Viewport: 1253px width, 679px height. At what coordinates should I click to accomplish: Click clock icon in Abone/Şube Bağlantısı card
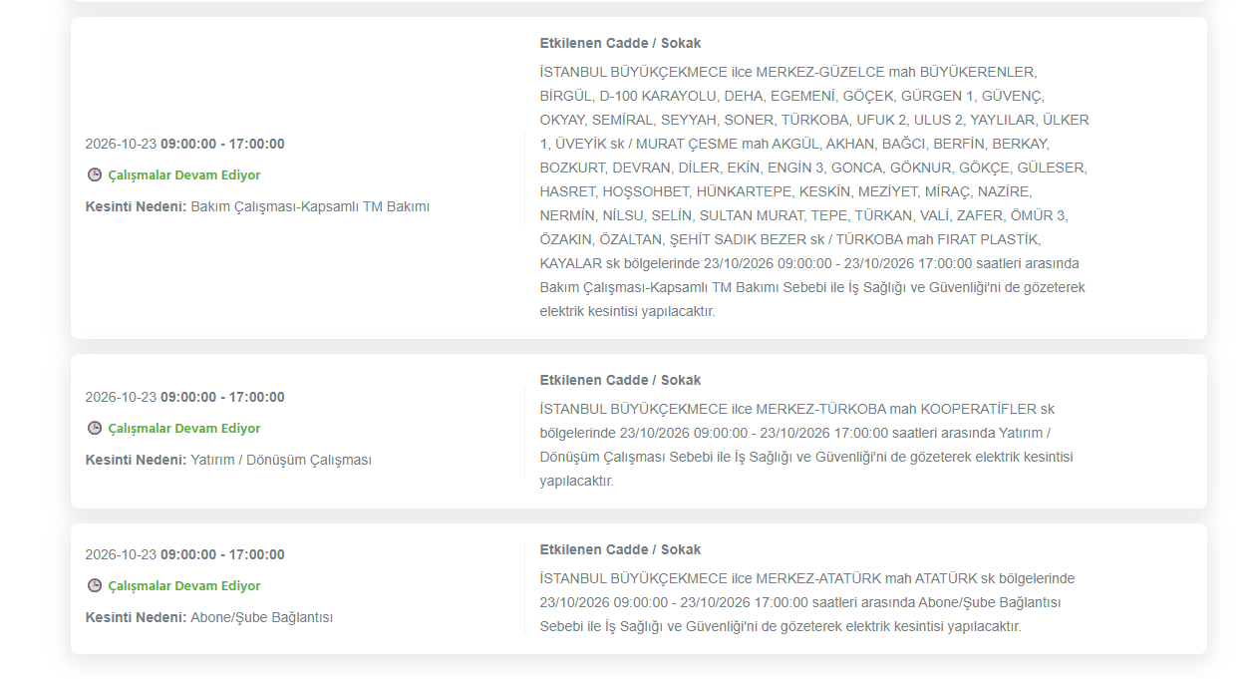95,585
